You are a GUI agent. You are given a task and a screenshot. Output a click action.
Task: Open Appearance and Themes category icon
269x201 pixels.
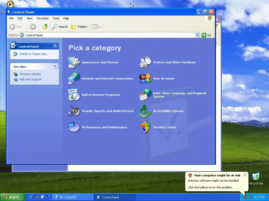74,62
